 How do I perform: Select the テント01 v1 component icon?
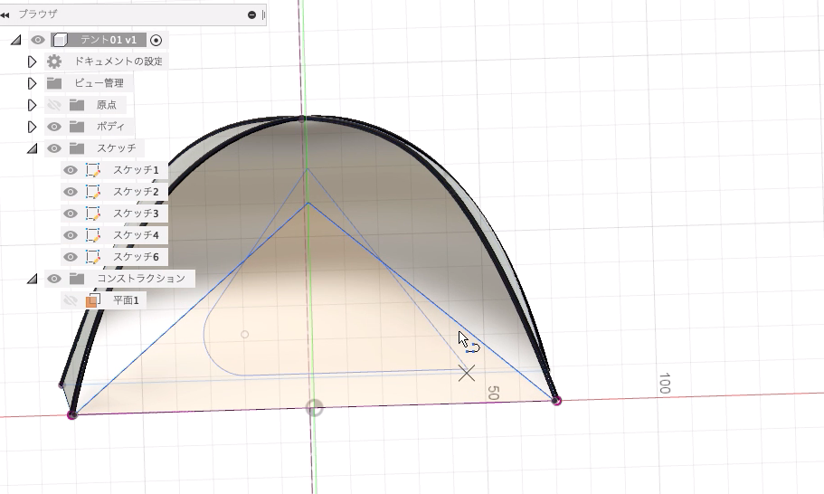pyautogui.click(x=61, y=40)
